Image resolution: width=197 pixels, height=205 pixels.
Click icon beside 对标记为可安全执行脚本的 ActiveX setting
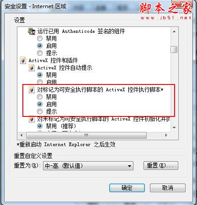[x=32, y=89]
